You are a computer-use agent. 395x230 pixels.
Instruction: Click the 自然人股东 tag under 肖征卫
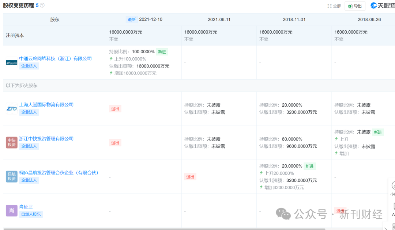[x=31, y=214]
